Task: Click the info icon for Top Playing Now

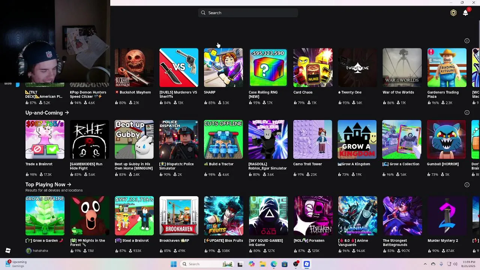Action: [467, 184]
